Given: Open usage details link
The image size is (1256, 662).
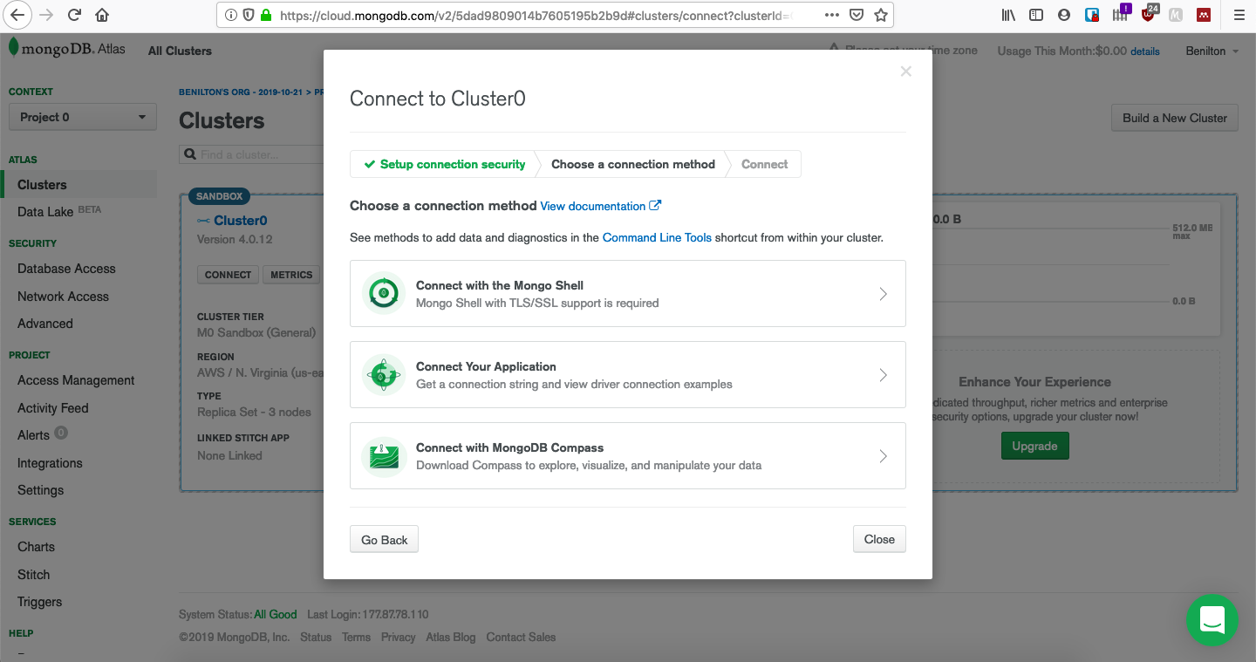Looking at the screenshot, I should click(1145, 51).
